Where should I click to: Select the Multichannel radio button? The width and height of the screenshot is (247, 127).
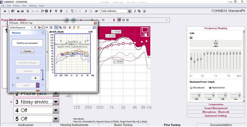[x=210, y=88]
